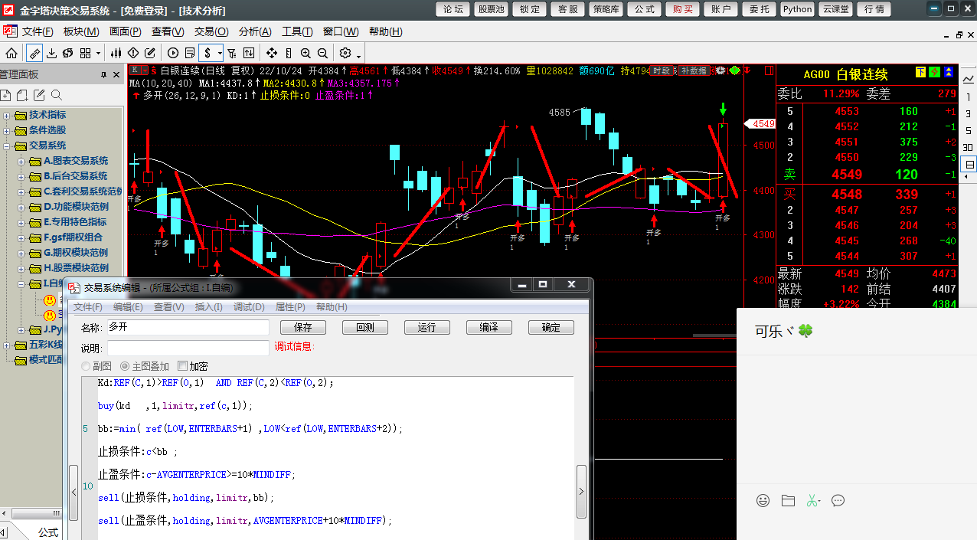Screen dimensions: 977x540
Task: Open the 板块(M) menu
Action: click(x=81, y=31)
